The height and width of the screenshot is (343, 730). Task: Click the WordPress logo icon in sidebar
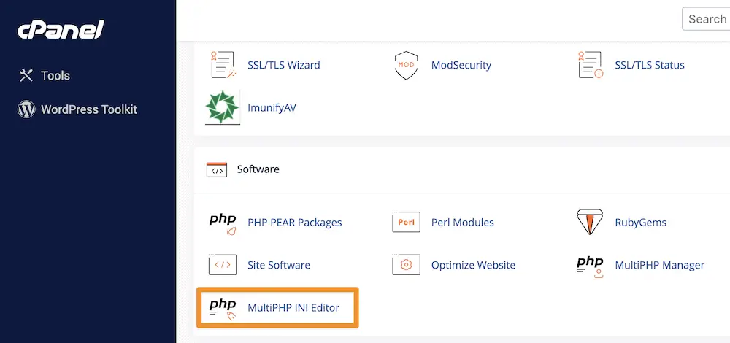pyautogui.click(x=26, y=109)
